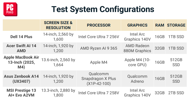Image resolution: width=189 pixels, height=100 pixels.
Task: Select the 13.6-inch, 2,560 by 1,664 cell
Action: pyautogui.click(x=58, y=62)
